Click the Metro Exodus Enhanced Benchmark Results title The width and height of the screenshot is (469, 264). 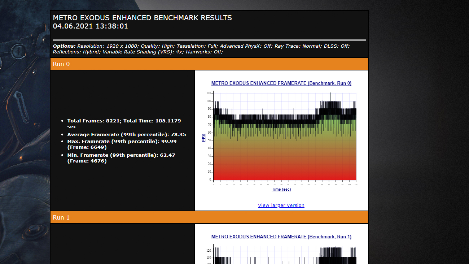click(143, 18)
